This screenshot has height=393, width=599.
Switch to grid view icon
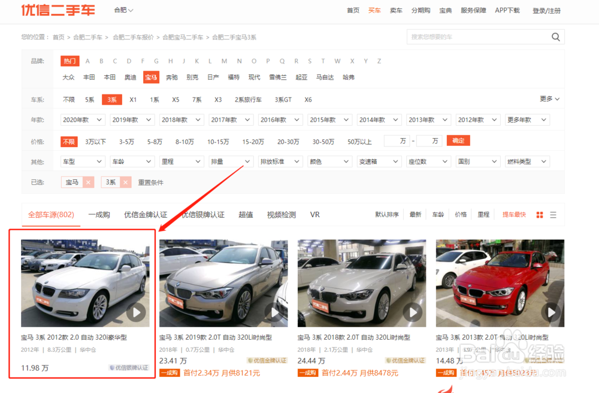tap(540, 215)
